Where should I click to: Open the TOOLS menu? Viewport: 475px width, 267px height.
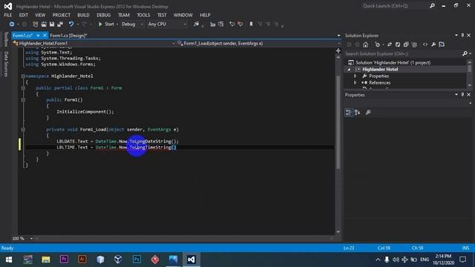tap(143, 15)
